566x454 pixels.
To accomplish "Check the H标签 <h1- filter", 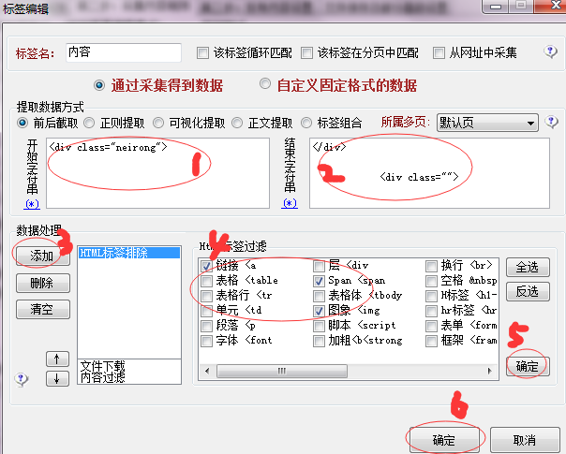I will (x=431, y=296).
